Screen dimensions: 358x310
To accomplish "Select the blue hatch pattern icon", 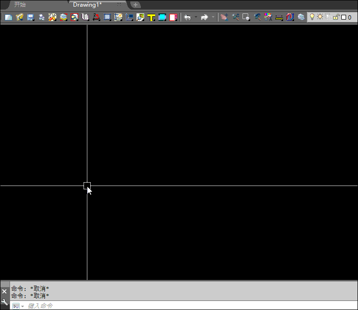I will tap(107, 17).
